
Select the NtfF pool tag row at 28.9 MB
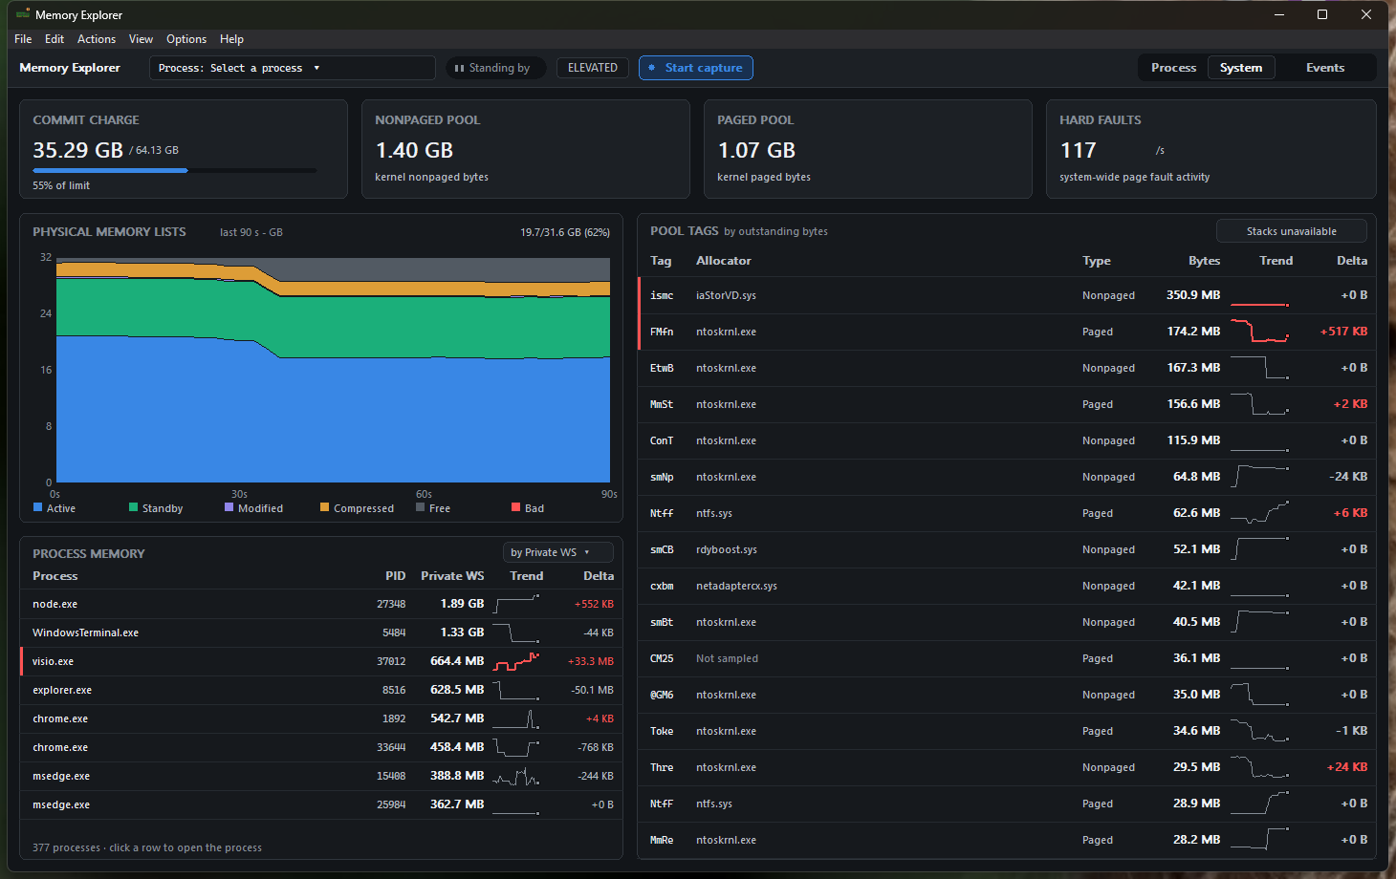[1007, 804]
